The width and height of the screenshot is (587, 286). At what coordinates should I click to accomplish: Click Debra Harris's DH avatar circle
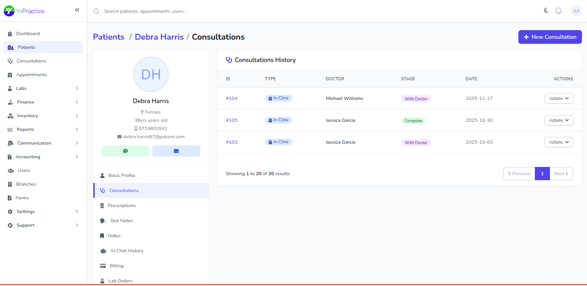coord(151,74)
